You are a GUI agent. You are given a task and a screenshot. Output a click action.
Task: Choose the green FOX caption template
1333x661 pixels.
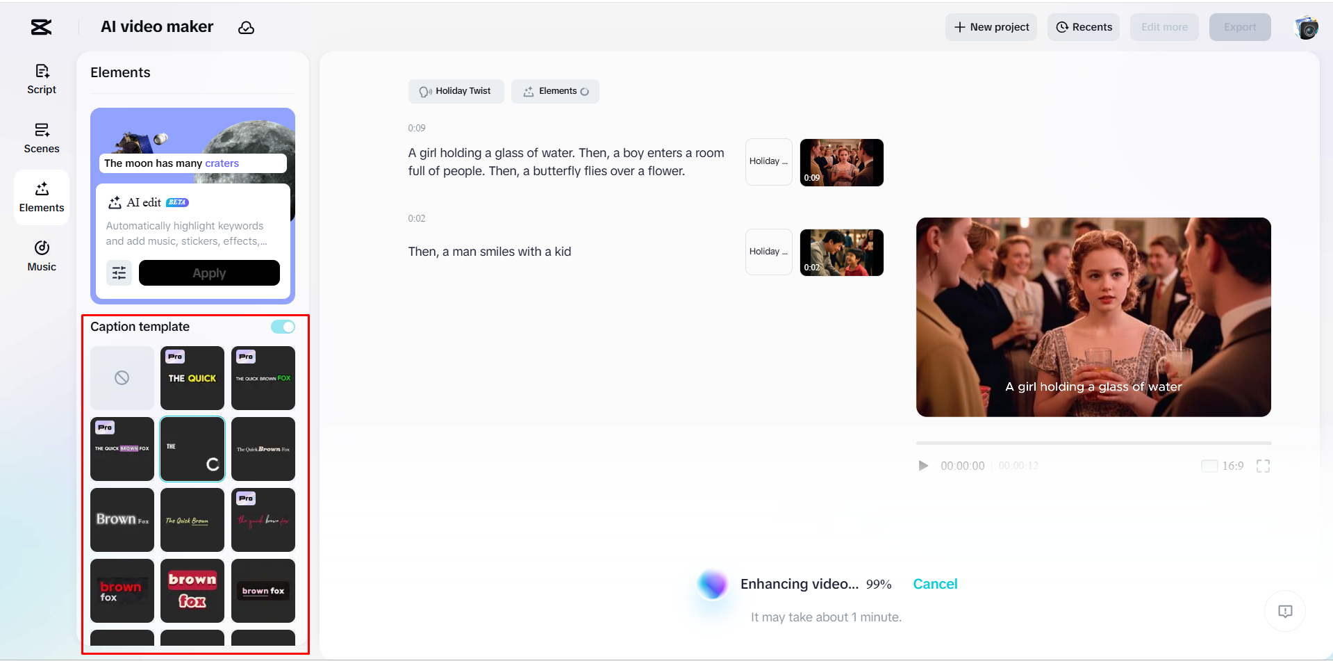click(263, 378)
